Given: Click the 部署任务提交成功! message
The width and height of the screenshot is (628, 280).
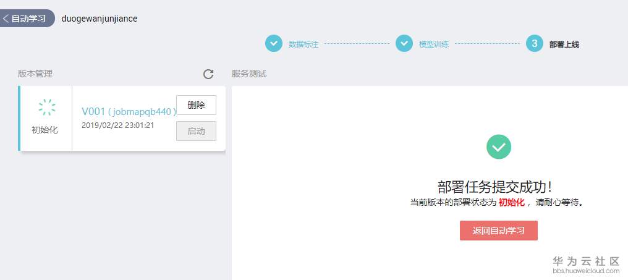Looking at the screenshot, I should [496, 187].
